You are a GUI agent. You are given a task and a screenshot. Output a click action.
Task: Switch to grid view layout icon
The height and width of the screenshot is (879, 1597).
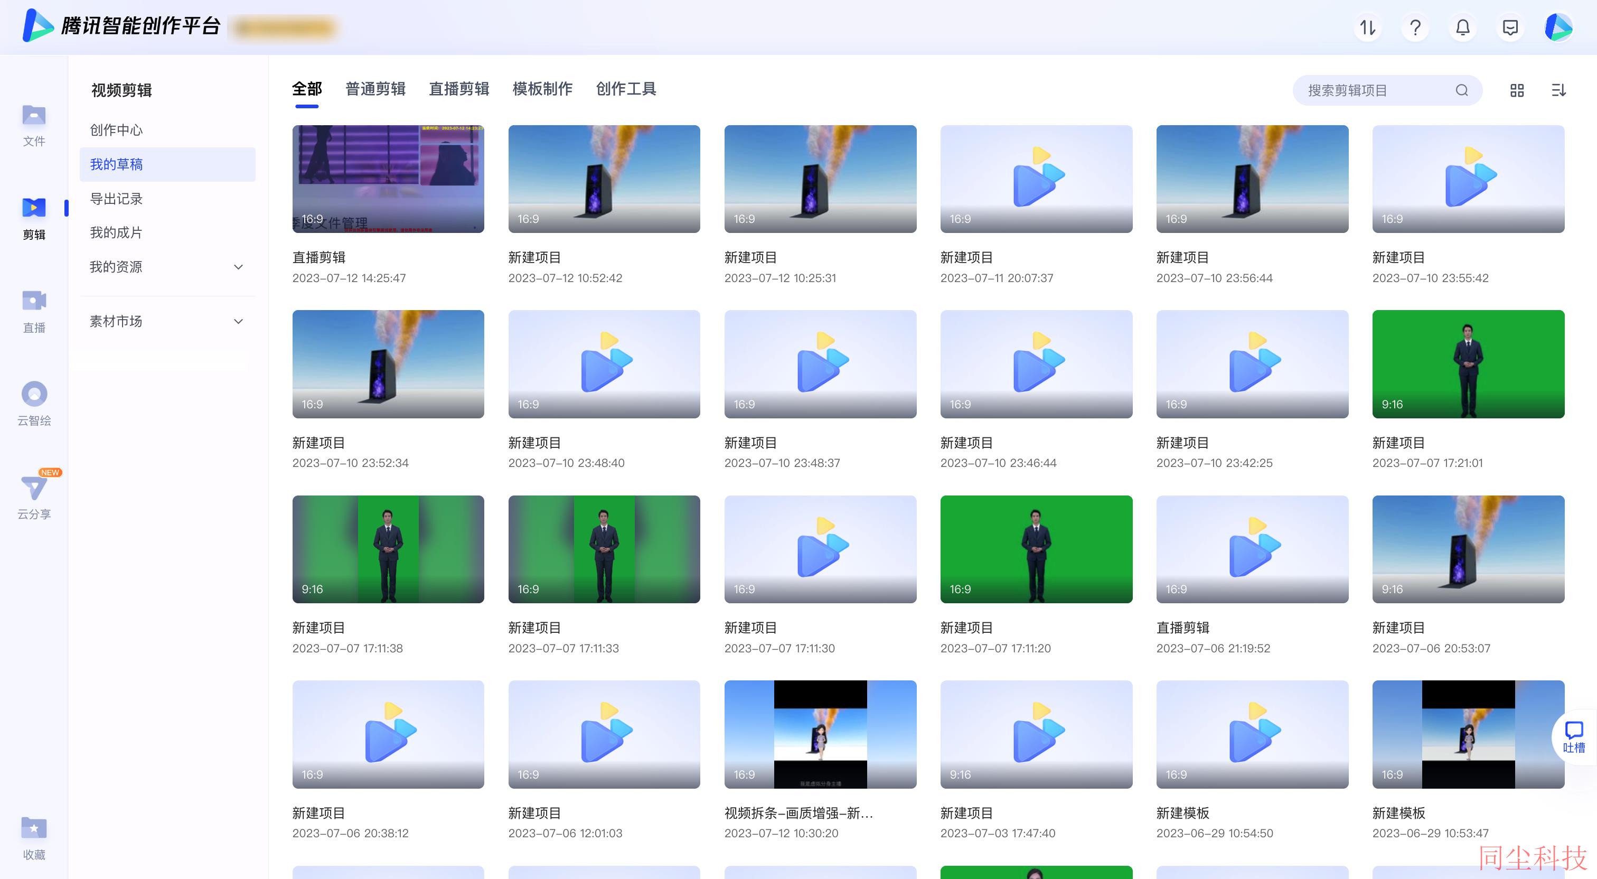click(x=1517, y=90)
